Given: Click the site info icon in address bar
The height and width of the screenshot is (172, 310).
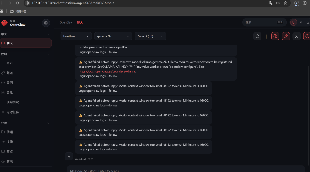Looking at the screenshot, I should tap(27, 3).
